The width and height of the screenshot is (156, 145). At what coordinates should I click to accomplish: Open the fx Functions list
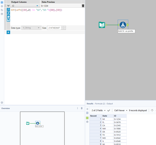click(x=8, y=10)
